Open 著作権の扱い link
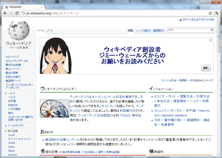Image resolution: width=222 pixels, height=158 pixels. [x=174, y=120]
